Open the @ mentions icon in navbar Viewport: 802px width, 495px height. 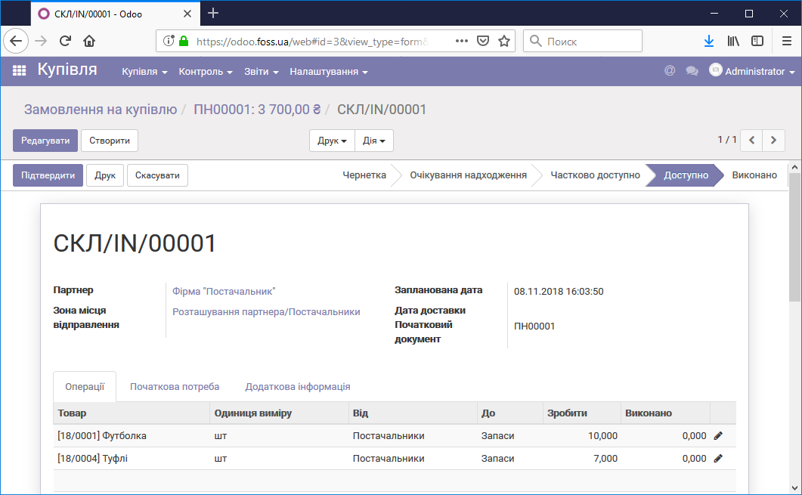pos(670,70)
